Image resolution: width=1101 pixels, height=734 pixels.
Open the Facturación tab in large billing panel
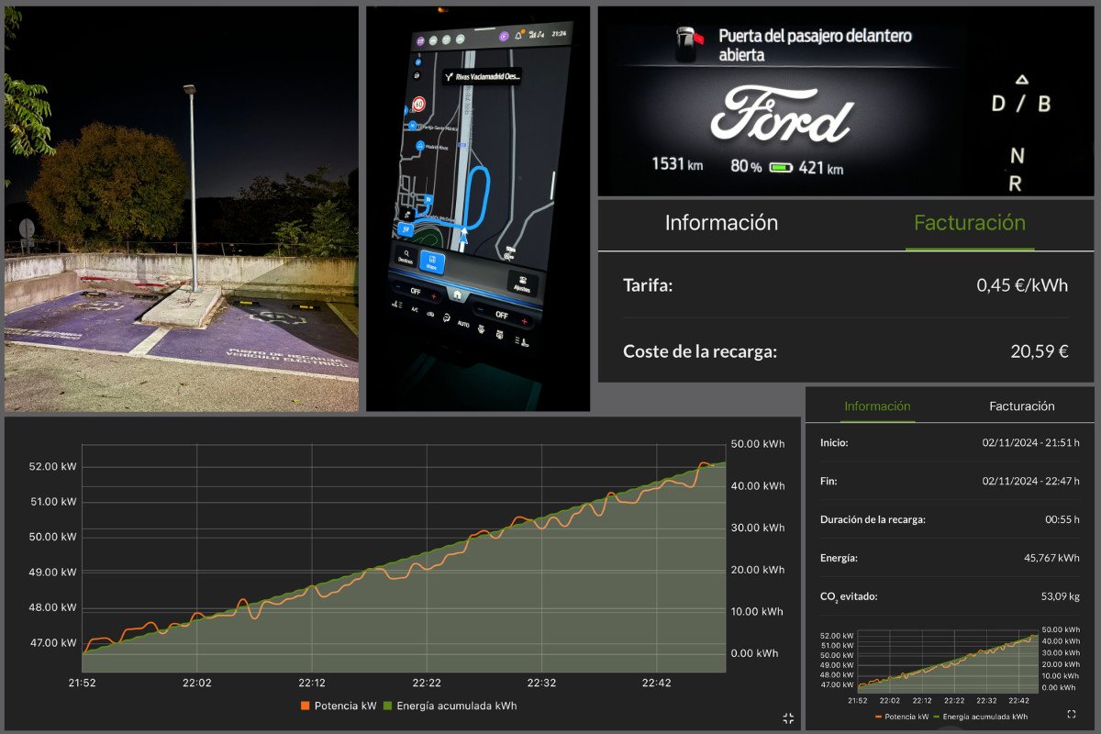pyautogui.click(x=969, y=223)
